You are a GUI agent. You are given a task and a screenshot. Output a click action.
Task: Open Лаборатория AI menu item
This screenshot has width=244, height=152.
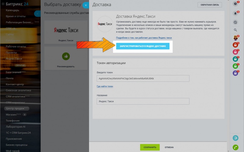click(x=16, y=127)
